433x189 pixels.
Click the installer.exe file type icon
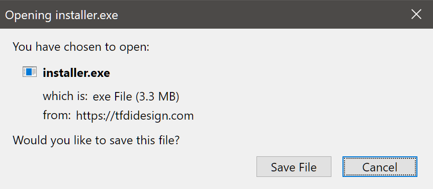click(x=30, y=72)
